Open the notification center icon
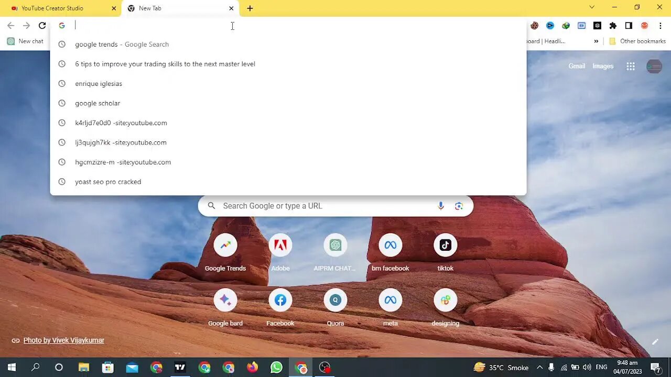The height and width of the screenshot is (377, 671). click(x=655, y=367)
